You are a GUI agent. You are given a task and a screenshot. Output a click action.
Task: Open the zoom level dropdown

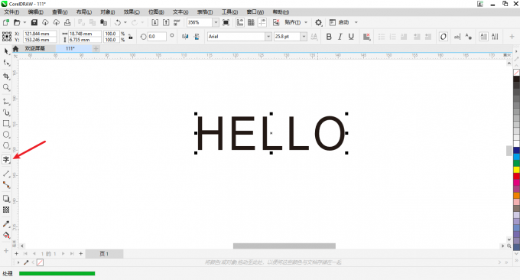coord(216,22)
